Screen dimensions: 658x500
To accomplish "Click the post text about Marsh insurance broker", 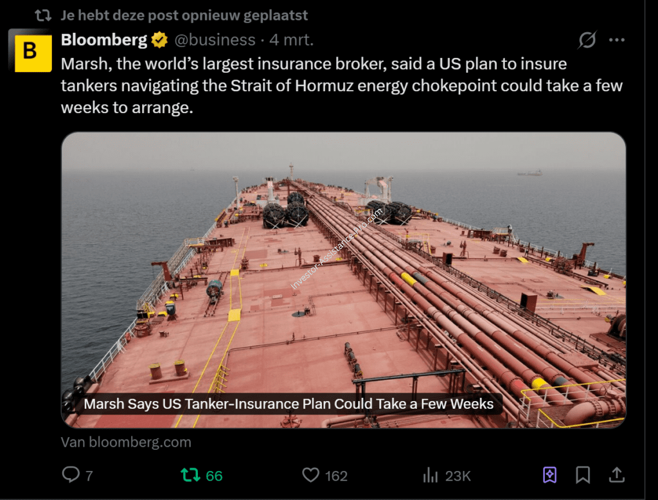I will tap(341, 86).
